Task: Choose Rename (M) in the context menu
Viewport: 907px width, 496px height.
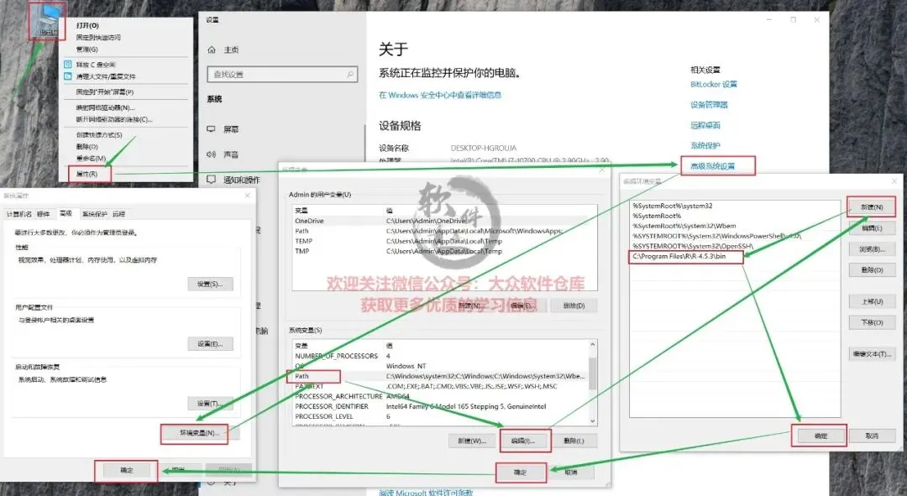Action: [91, 159]
